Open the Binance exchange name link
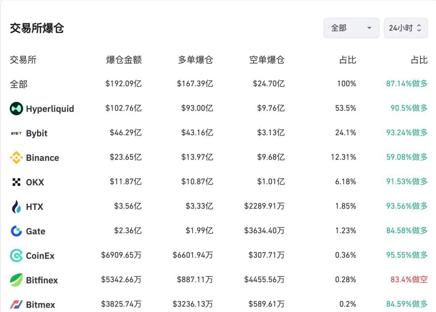 click(42, 158)
